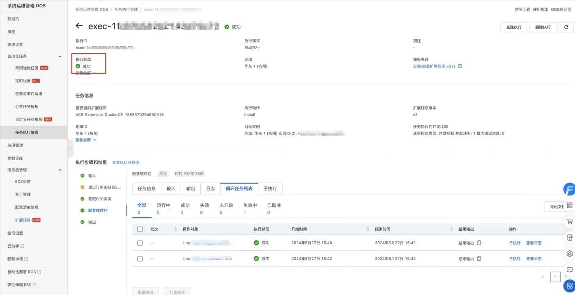Check the second instance row checkbox
575x295 pixels.
coord(140,259)
